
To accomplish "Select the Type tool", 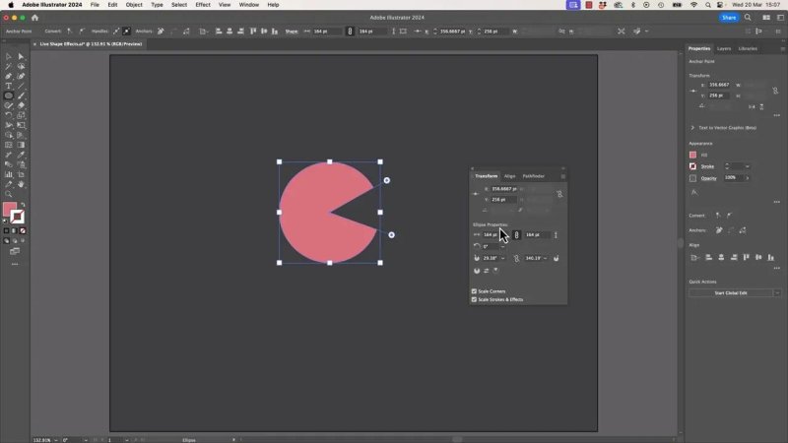I will [x=9, y=86].
